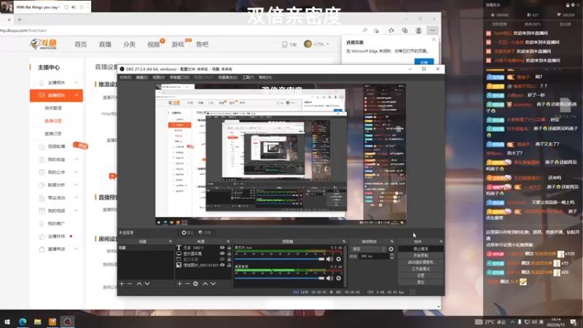583x328 pixels.
Task: Open File Explorer from the Windows taskbar
Action: 38,321
